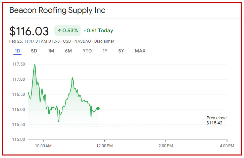Open the Disclaimer link
The height and width of the screenshot is (158, 244).
pos(105,41)
